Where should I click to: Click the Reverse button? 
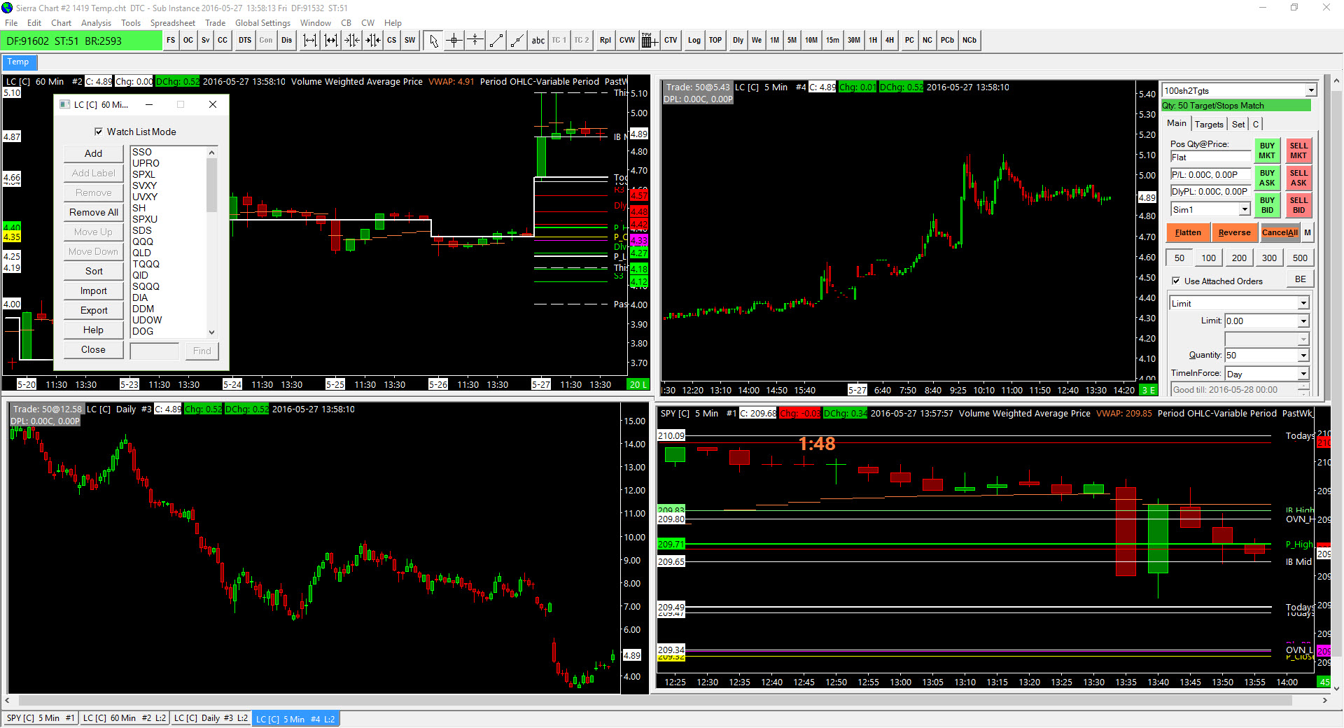pos(1234,232)
